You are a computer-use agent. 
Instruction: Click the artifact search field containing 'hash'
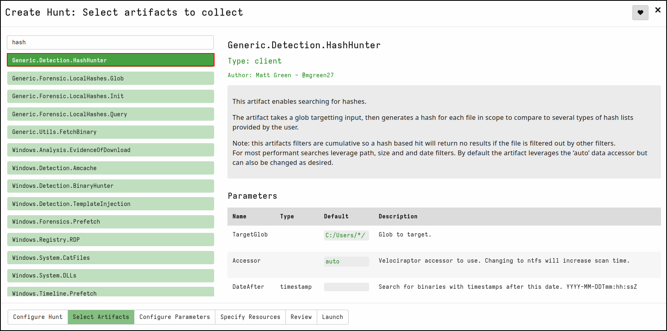click(110, 42)
